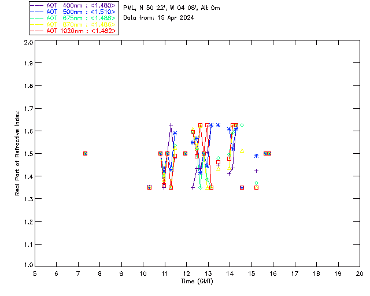
Task: Click the y-axis label 1.4
Action: tap(28, 176)
